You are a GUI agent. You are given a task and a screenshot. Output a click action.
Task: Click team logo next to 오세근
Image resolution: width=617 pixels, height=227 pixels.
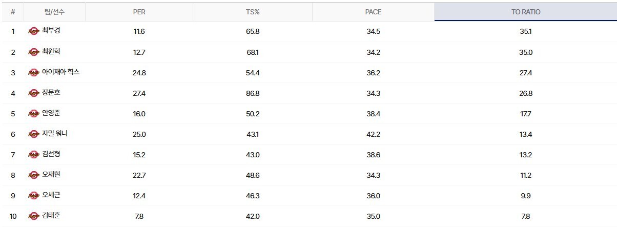pyautogui.click(x=34, y=195)
